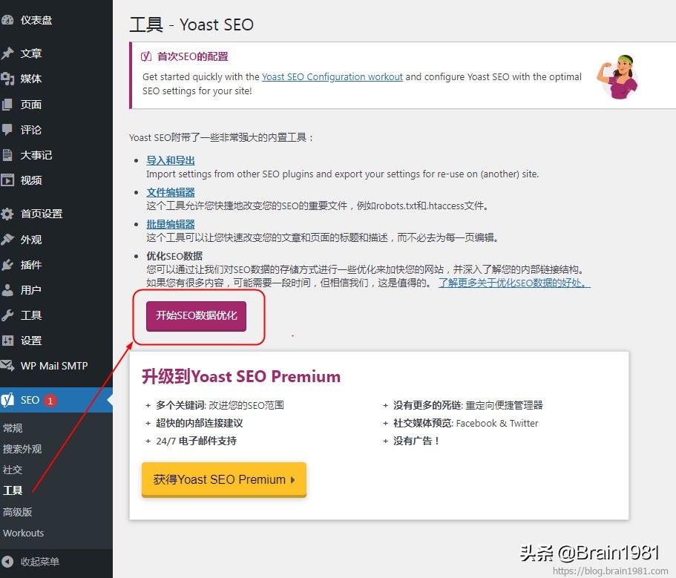Image resolution: width=676 pixels, height=578 pixels.
Task: Open the 高级版 submenu item
Action: tap(18, 511)
